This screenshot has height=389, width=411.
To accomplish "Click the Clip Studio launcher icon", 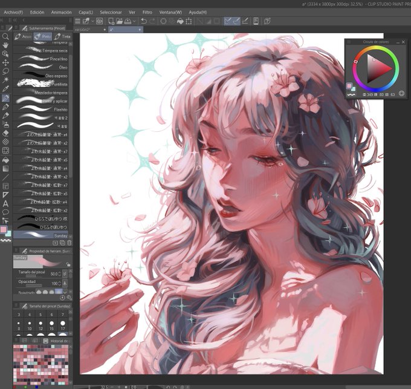I will click(99, 21).
